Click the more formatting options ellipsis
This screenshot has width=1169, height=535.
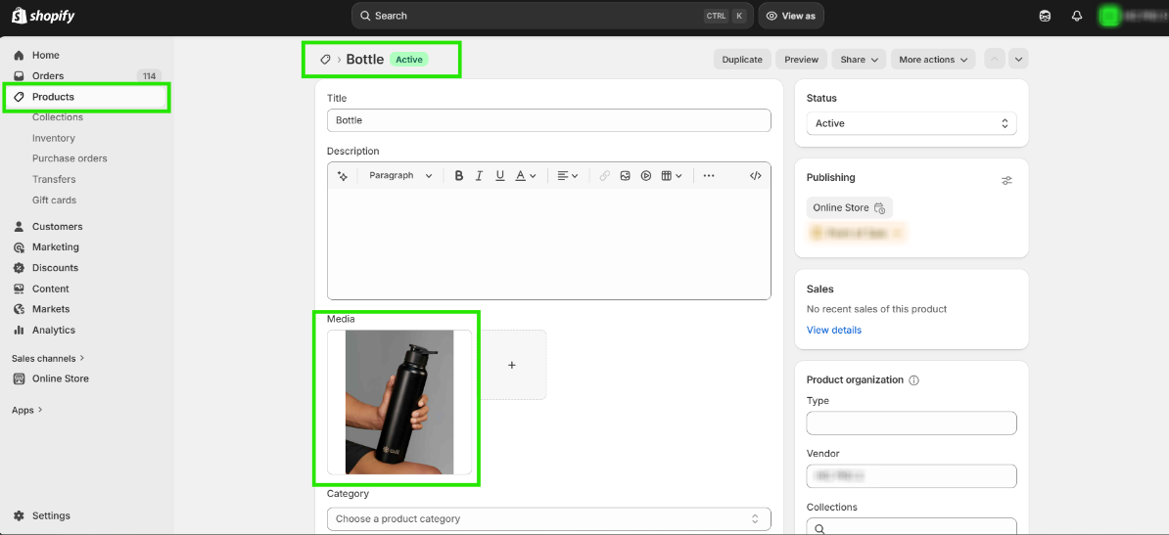[709, 176]
